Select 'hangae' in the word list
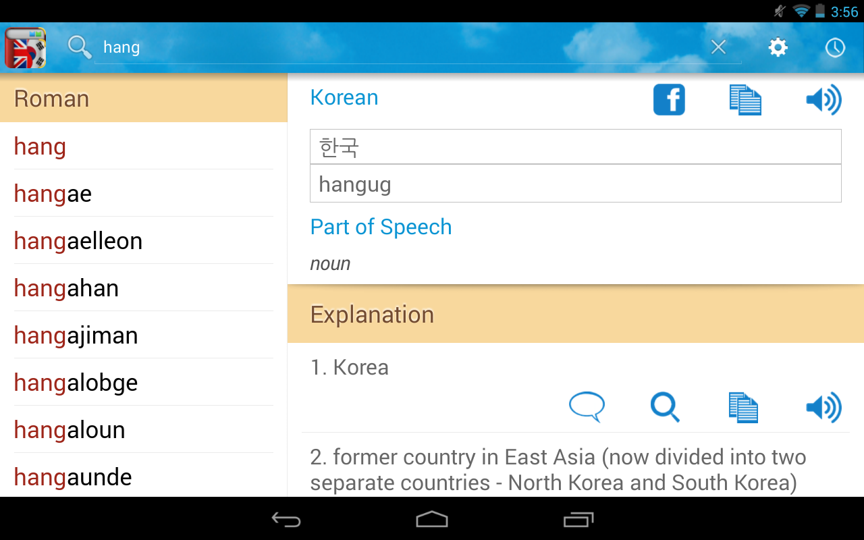The image size is (864, 540). tap(144, 194)
